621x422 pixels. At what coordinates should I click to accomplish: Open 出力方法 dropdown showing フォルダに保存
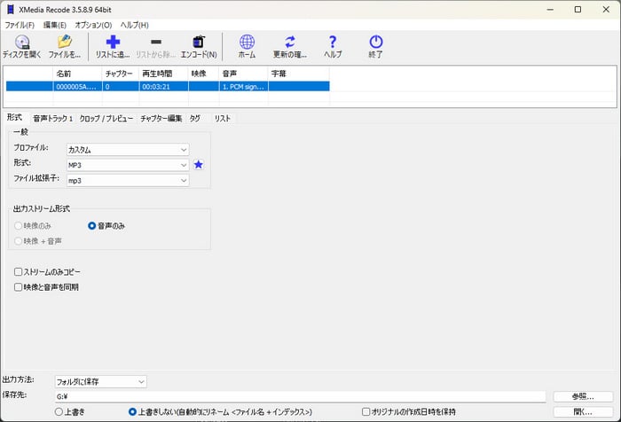pyautogui.click(x=100, y=381)
